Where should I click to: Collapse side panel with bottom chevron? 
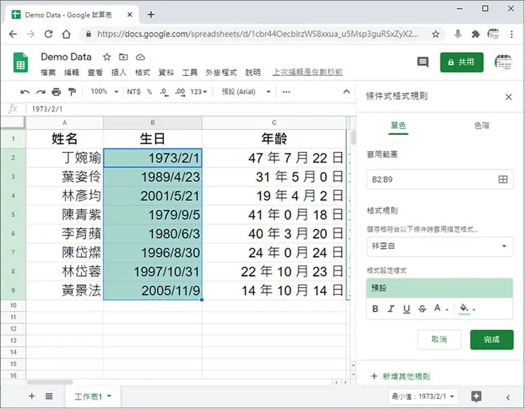pos(508,397)
